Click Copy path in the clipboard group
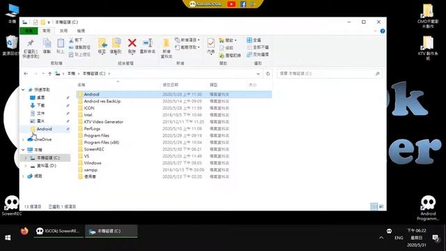Viewport: 446px width, 251px height. (x=79, y=47)
